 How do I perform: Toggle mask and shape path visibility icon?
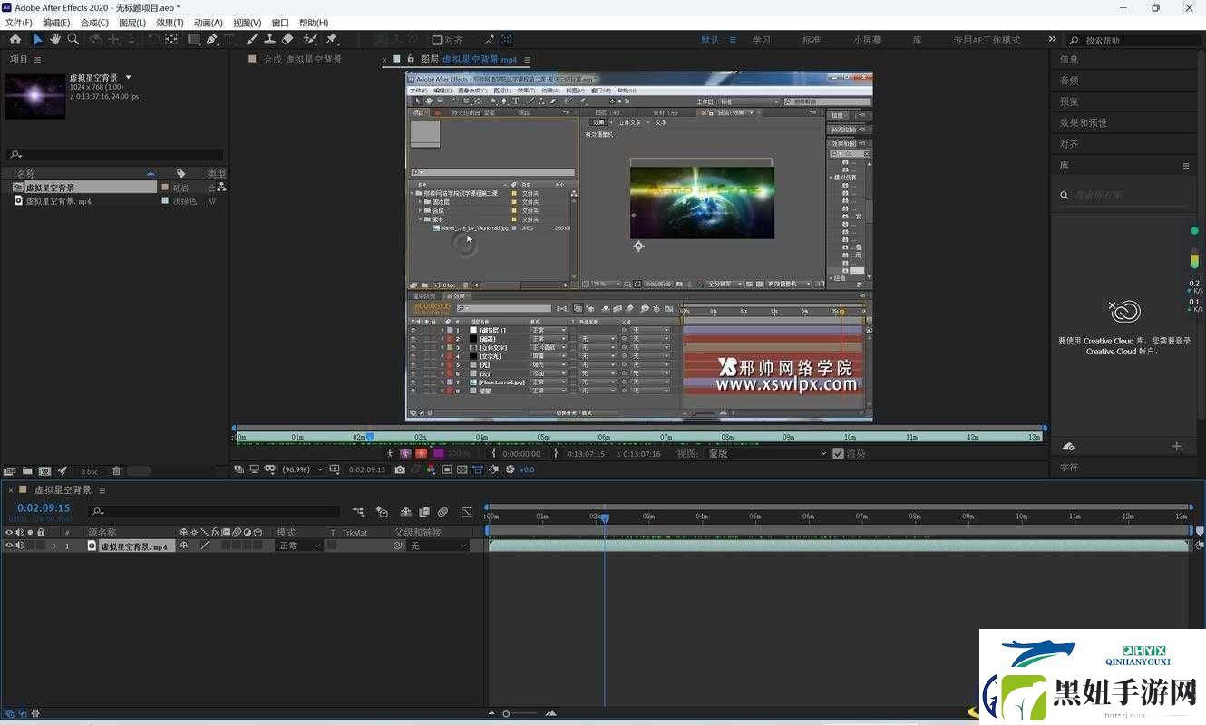point(269,469)
